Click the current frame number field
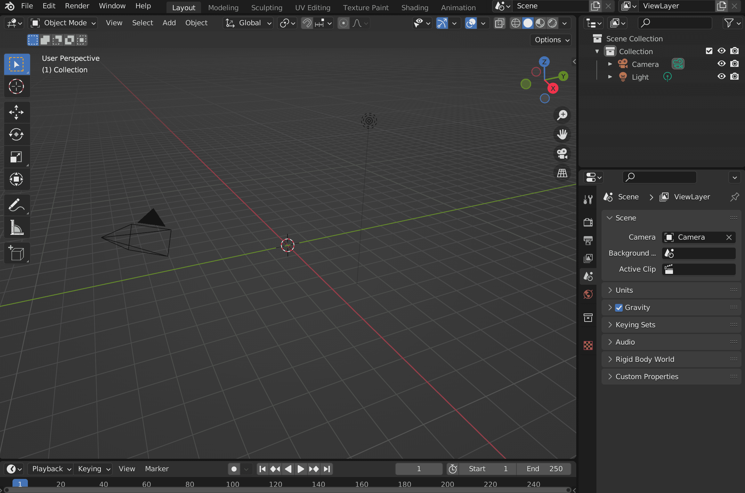 (x=418, y=469)
